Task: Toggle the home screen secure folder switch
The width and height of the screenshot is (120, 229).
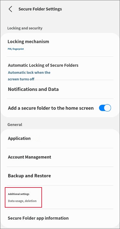Action: pos(105,108)
